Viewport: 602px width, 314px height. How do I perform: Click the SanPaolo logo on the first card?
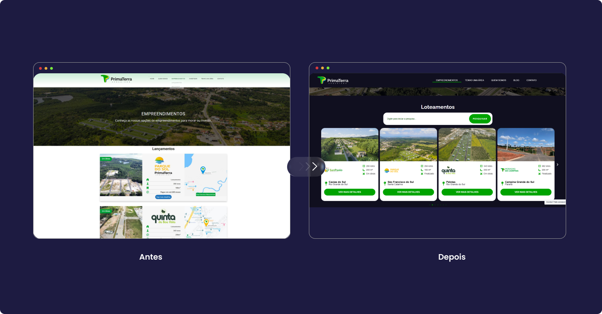[x=334, y=170]
